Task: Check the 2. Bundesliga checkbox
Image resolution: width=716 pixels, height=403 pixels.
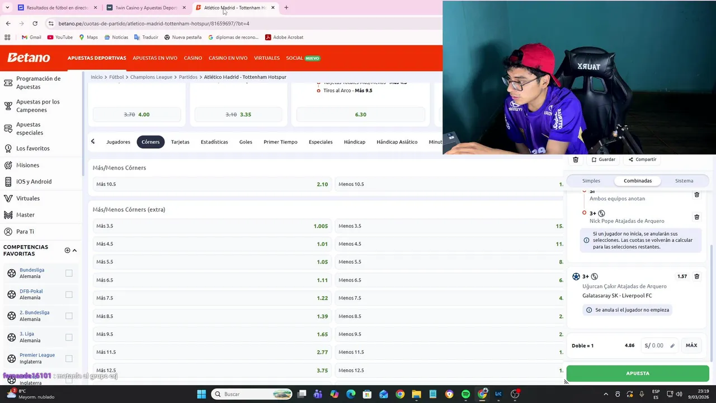Action: (x=69, y=316)
